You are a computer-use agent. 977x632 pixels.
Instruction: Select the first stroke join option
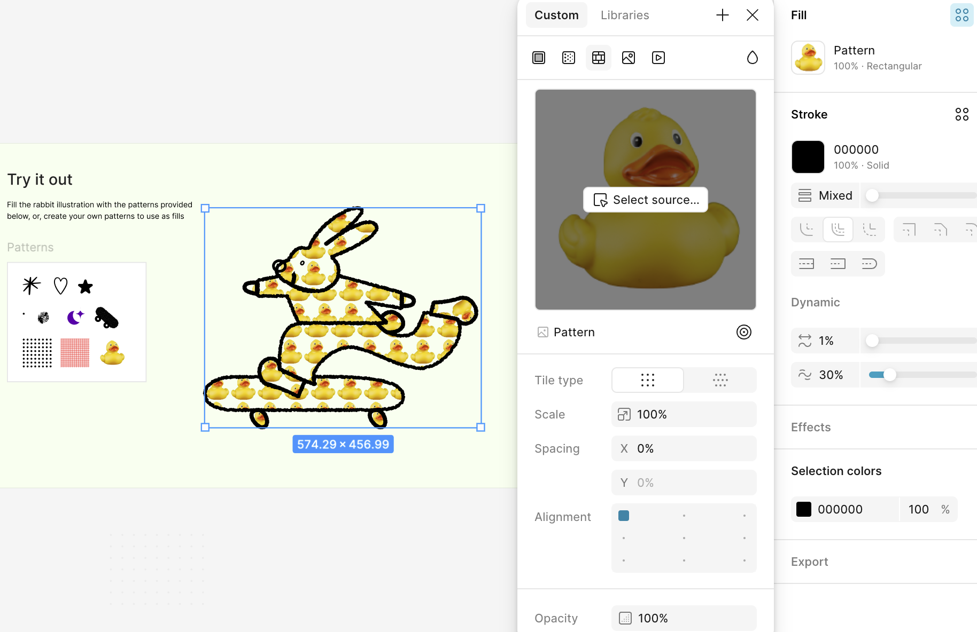point(807,230)
